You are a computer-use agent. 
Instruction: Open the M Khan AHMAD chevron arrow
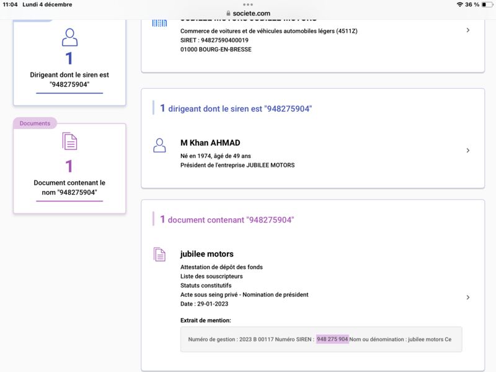pos(468,150)
